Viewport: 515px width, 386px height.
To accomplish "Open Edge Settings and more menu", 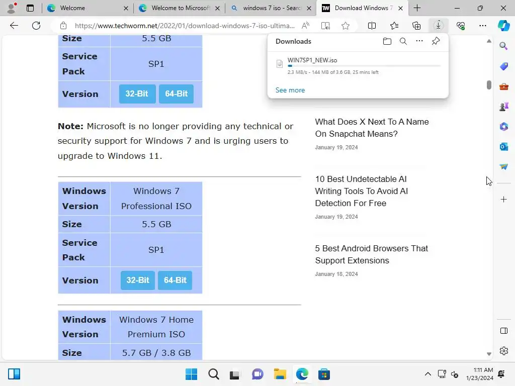I will click(482, 26).
